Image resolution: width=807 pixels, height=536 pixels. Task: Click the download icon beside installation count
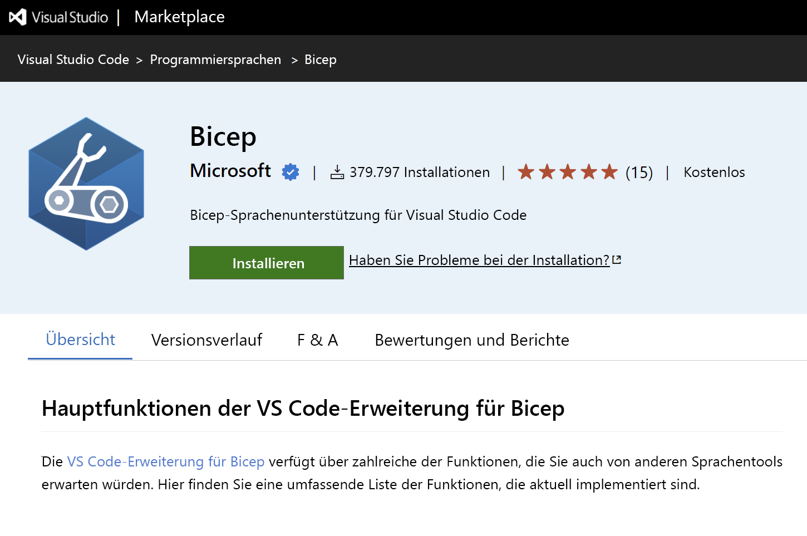click(337, 172)
